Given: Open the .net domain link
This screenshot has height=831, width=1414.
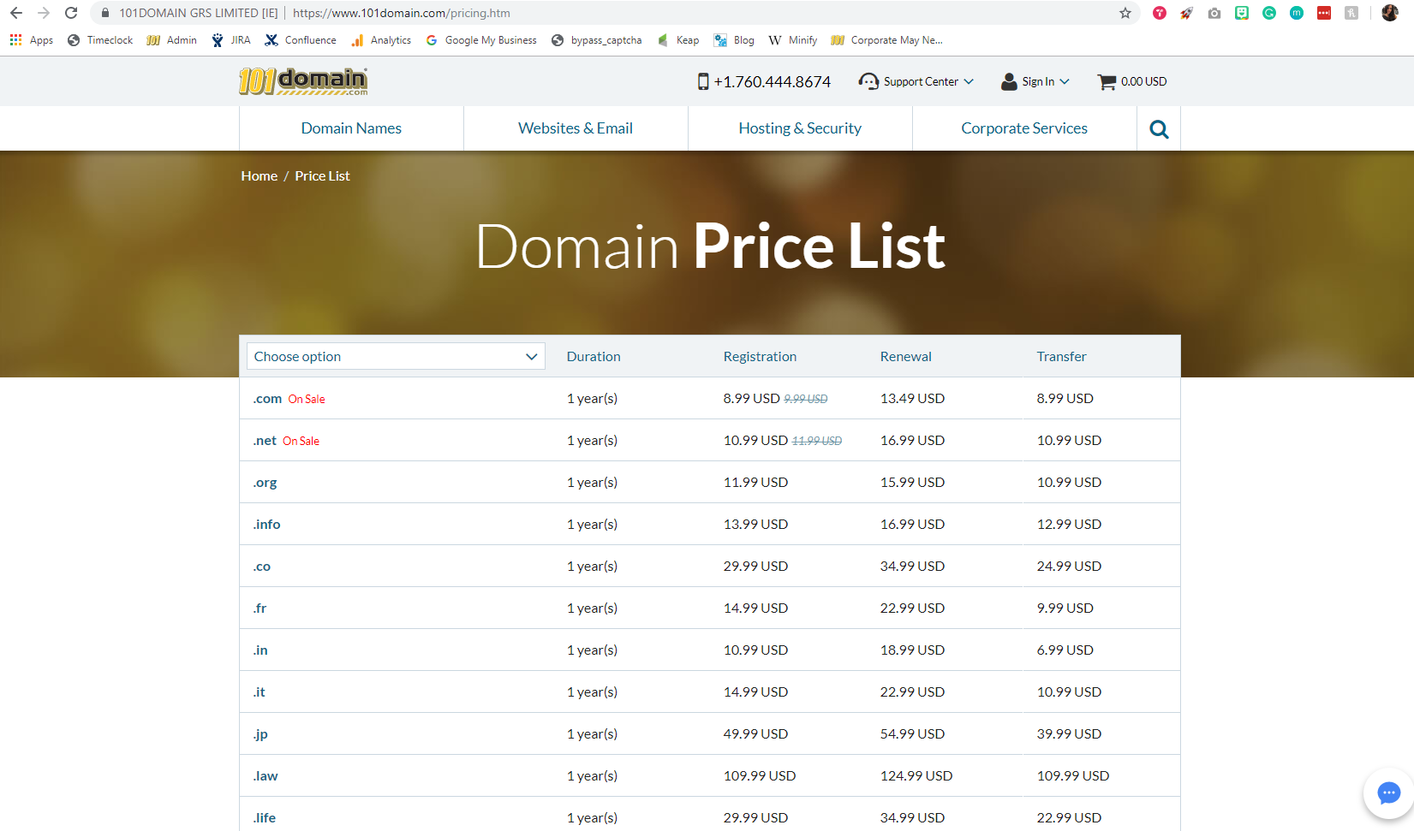Looking at the screenshot, I should point(265,441).
